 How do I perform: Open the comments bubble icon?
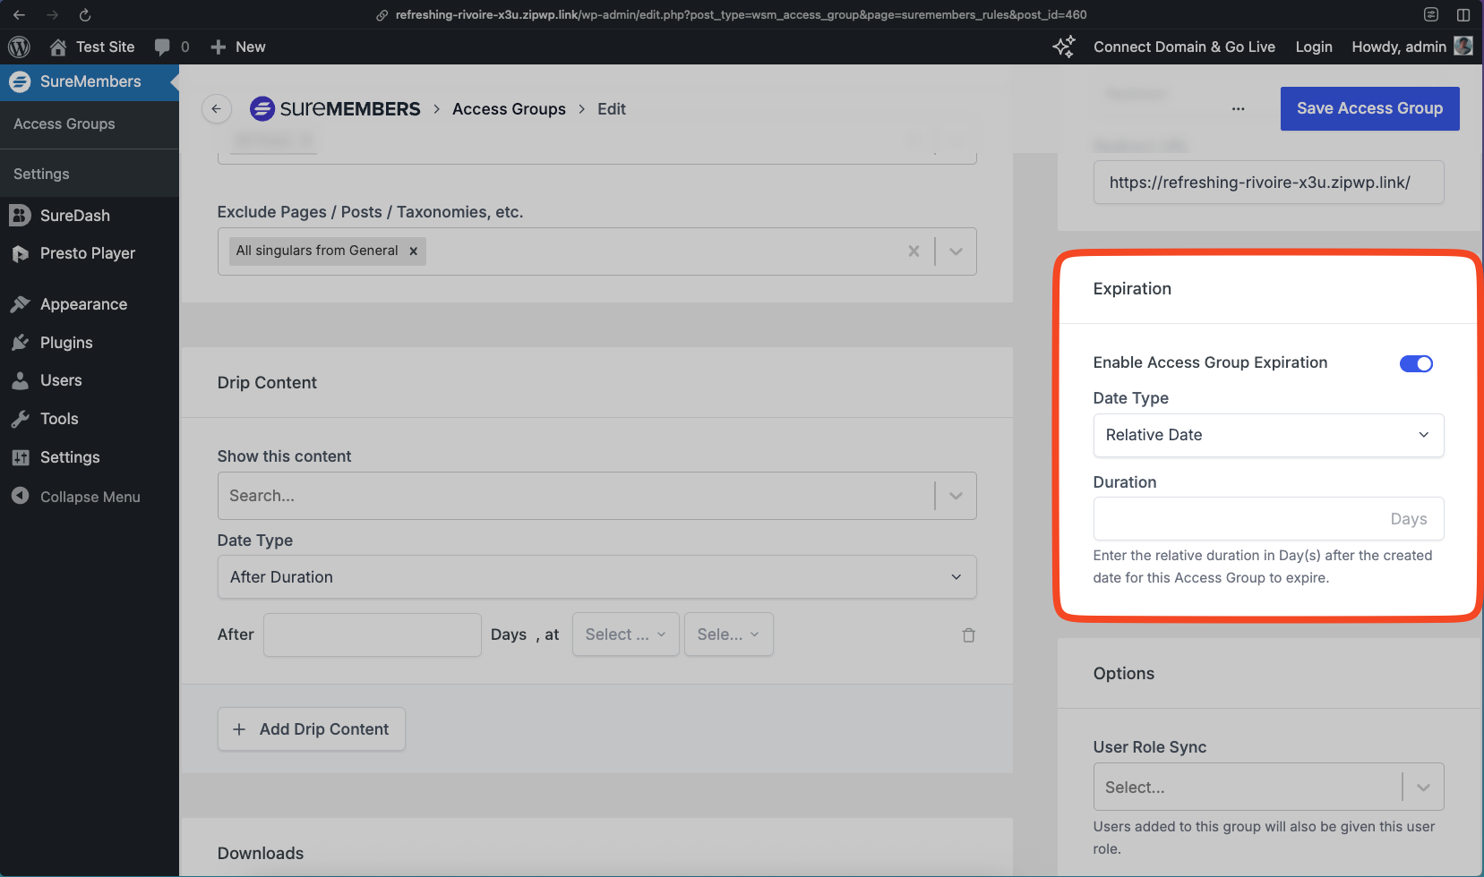tap(162, 47)
